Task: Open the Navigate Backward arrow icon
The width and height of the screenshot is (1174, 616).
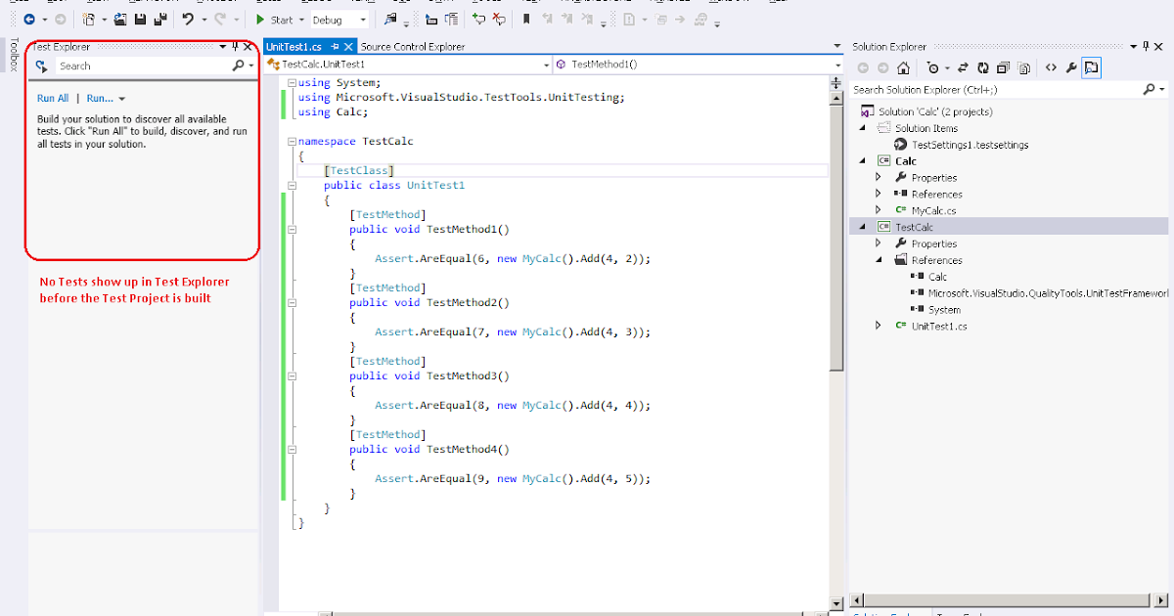Action: tap(29, 19)
